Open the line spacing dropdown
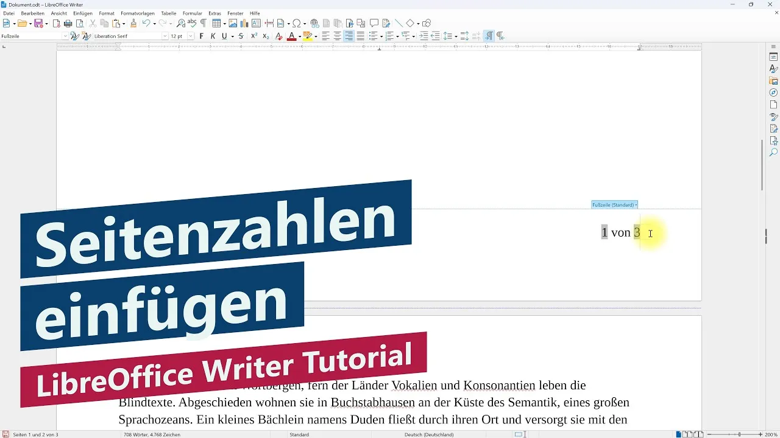The height and width of the screenshot is (438, 780). coord(455,36)
